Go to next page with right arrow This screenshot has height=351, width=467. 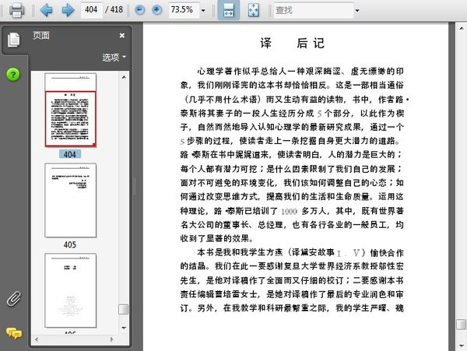(67, 10)
